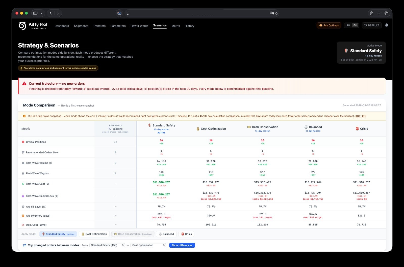Click the orange info icon in snapshot notice
The width and height of the screenshot is (404, 267).
(x=24, y=116)
